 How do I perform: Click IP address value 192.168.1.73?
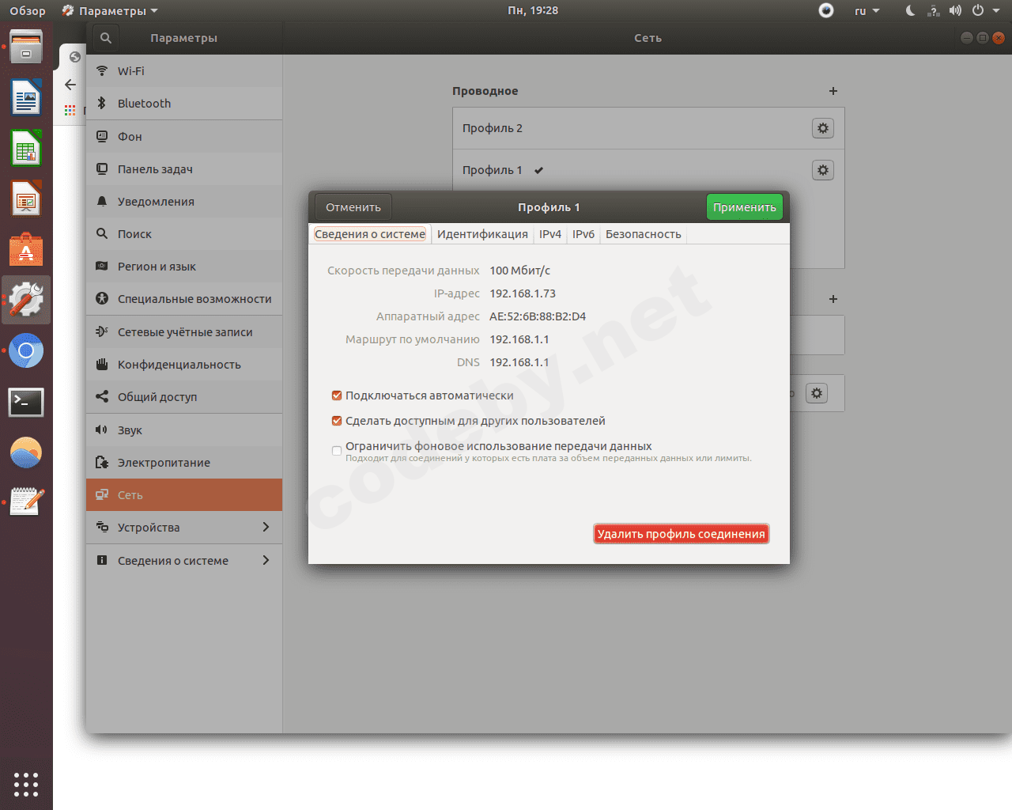[x=523, y=293]
